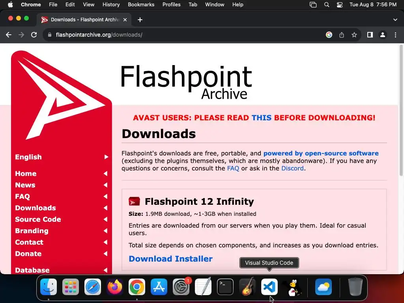Go back with the browser back arrow
Viewport: 404px width, 303px height.
tap(9, 35)
